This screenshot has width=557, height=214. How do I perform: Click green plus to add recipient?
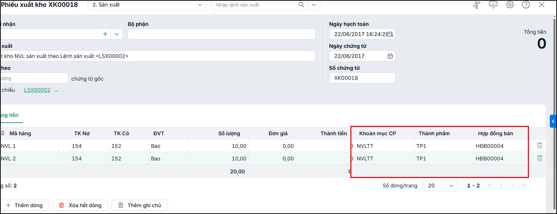(105, 34)
